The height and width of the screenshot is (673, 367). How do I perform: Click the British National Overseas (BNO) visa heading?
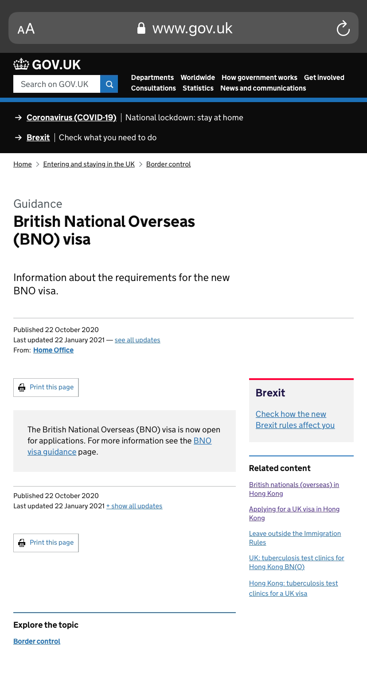click(x=104, y=230)
